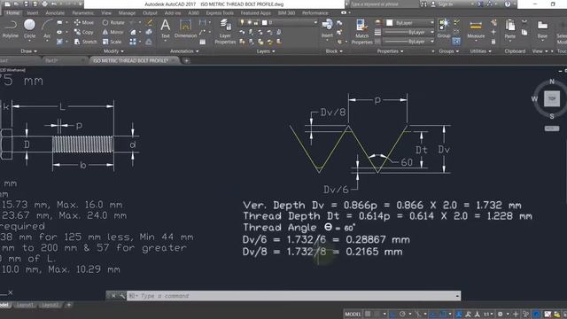567x319 pixels.
Task: Toggle MODEL space button in status bar
Action: pyautogui.click(x=353, y=314)
